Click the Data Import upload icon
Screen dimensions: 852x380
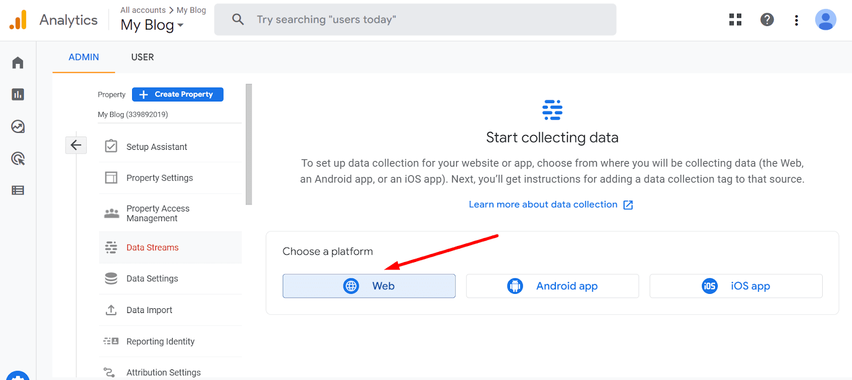[111, 310]
